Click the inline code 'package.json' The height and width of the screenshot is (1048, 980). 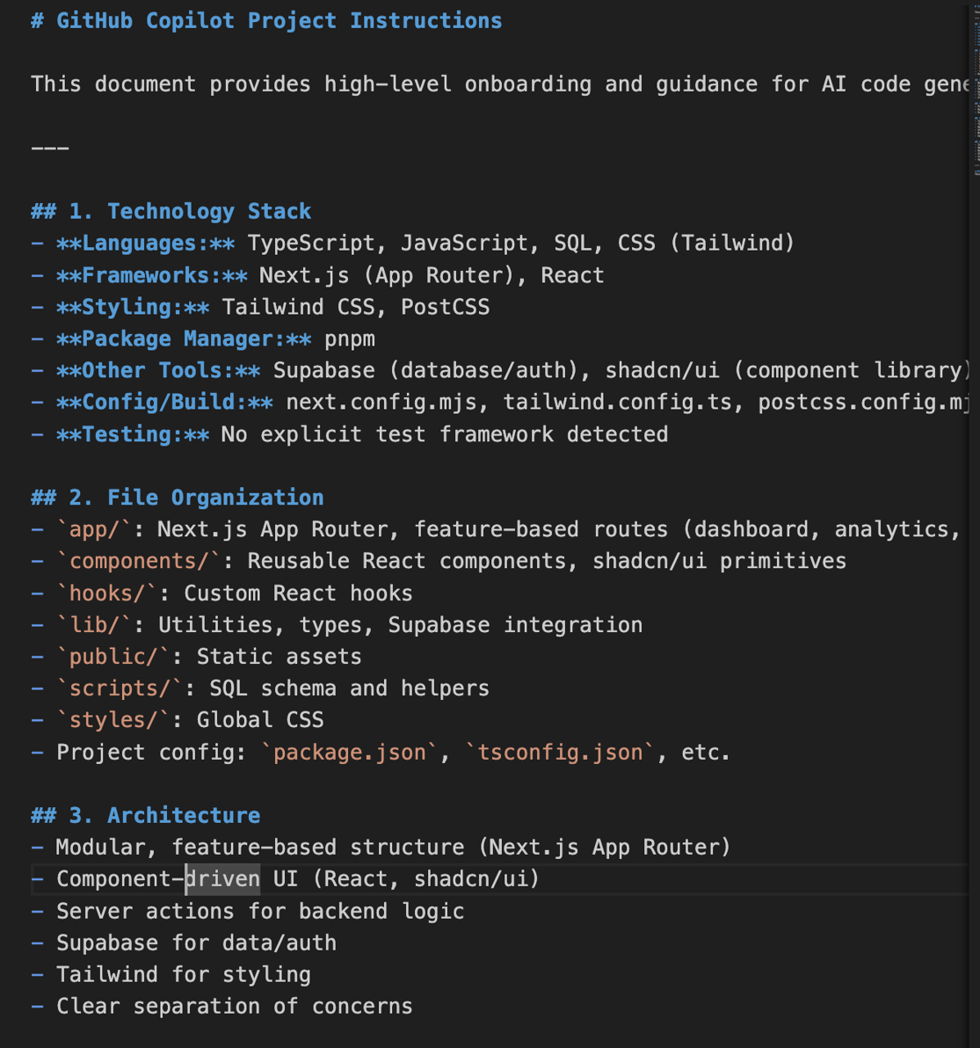pyautogui.click(x=350, y=753)
